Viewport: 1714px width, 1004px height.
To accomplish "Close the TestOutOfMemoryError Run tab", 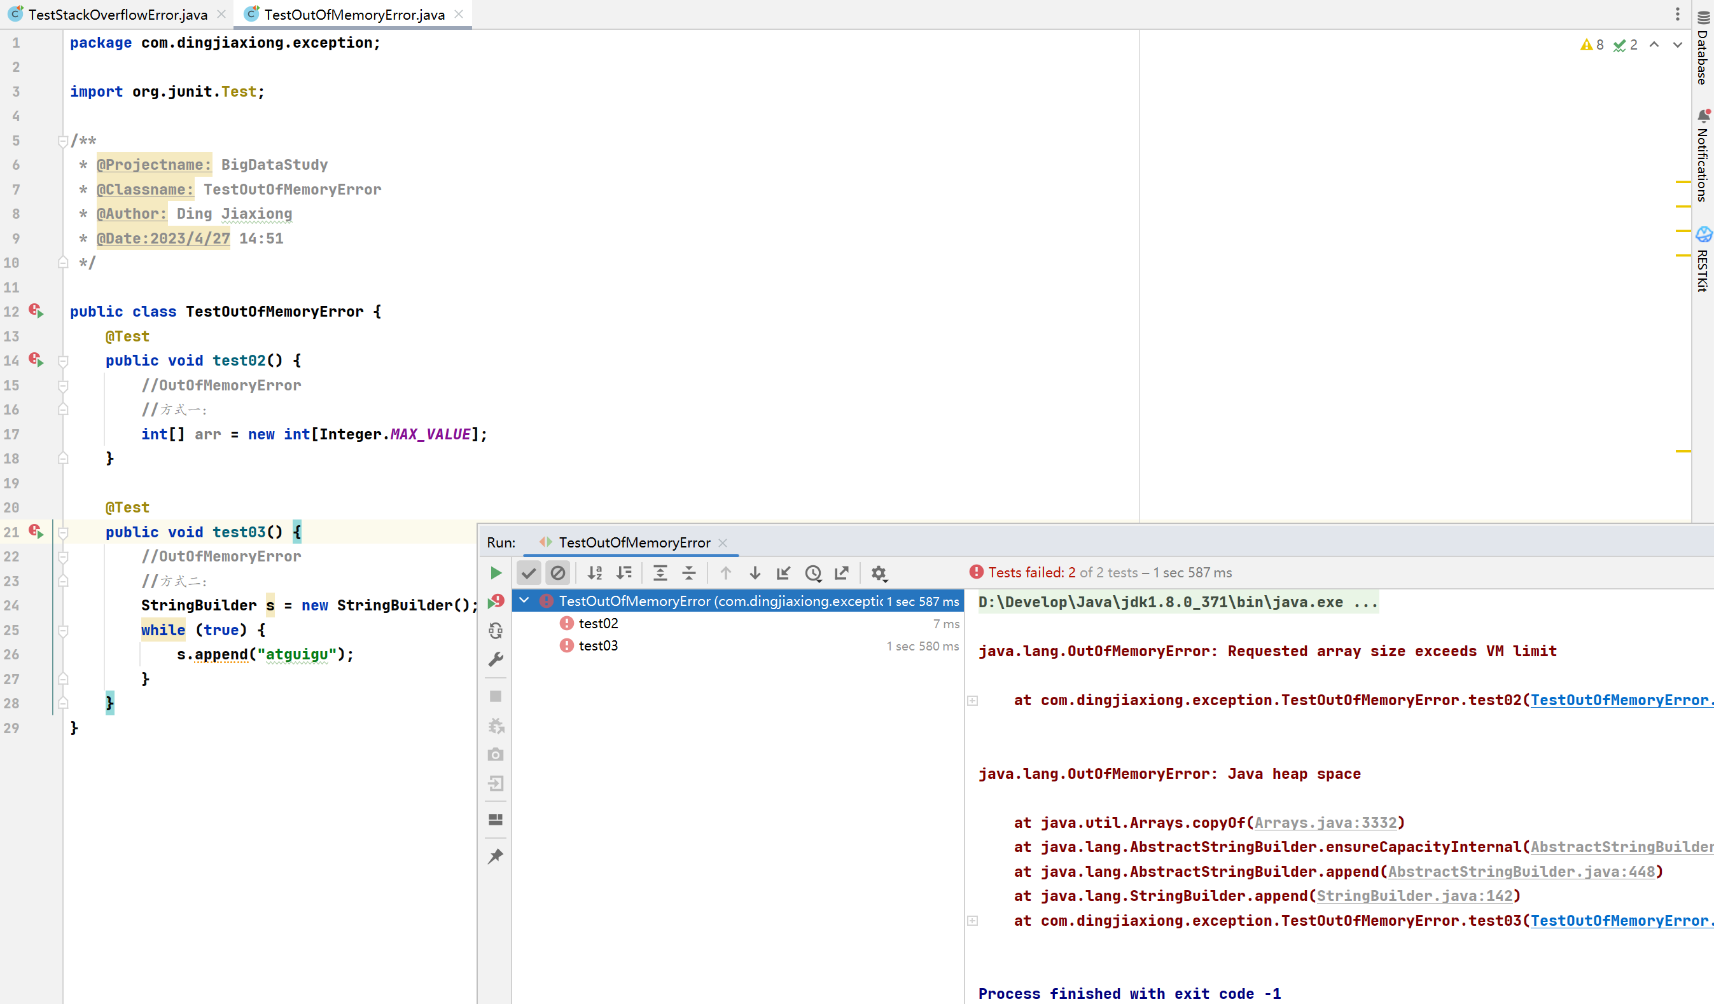I will pyautogui.click(x=723, y=542).
